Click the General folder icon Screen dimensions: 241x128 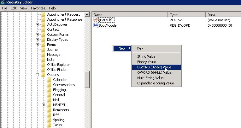(x=49, y=95)
